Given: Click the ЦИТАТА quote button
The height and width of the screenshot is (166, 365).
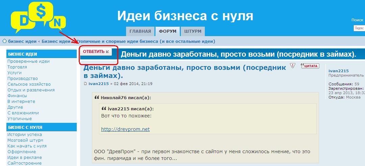Looking at the screenshot, I should pyautogui.click(x=310, y=66).
